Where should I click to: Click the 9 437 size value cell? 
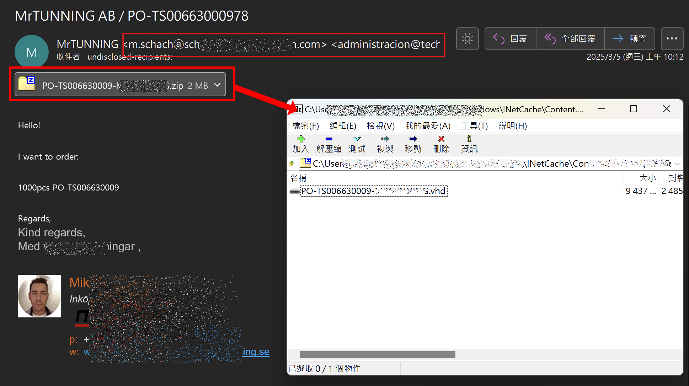(x=640, y=191)
